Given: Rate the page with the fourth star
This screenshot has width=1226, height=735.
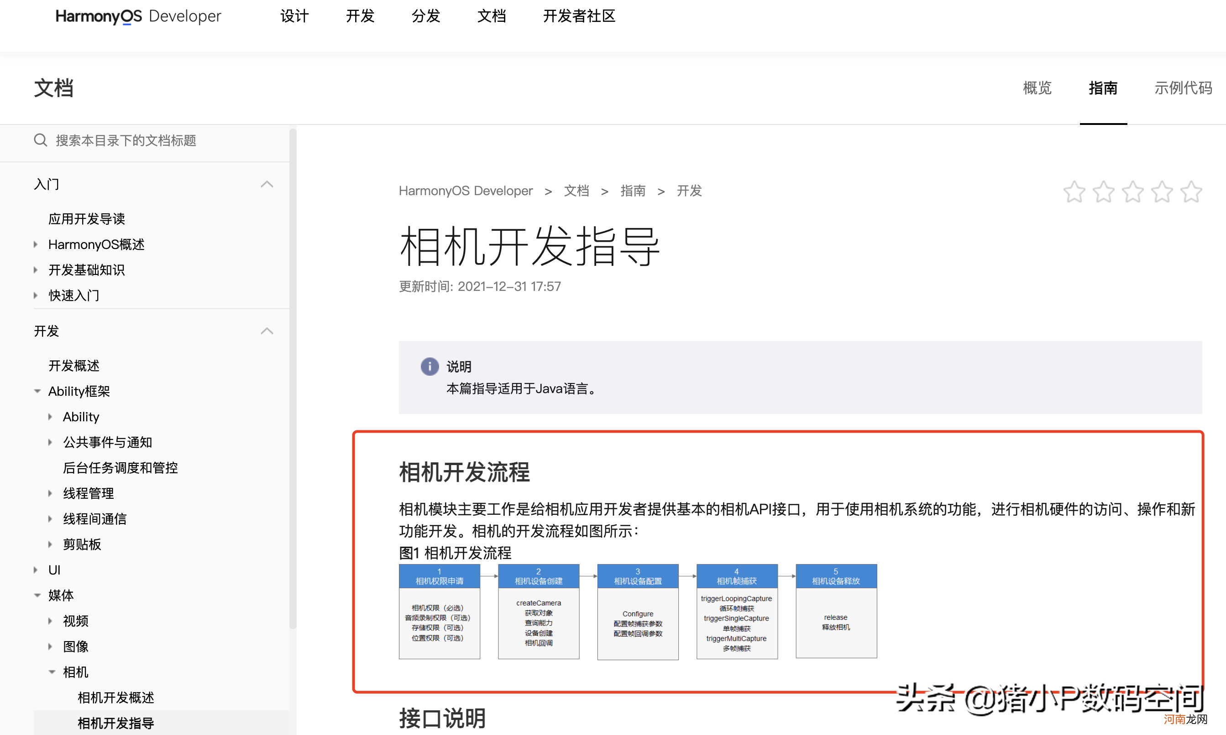Looking at the screenshot, I should pos(1162,192).
